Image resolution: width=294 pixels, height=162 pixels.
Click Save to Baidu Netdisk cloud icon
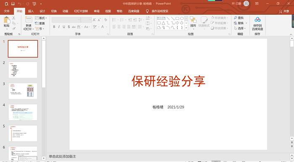[257, 19]
